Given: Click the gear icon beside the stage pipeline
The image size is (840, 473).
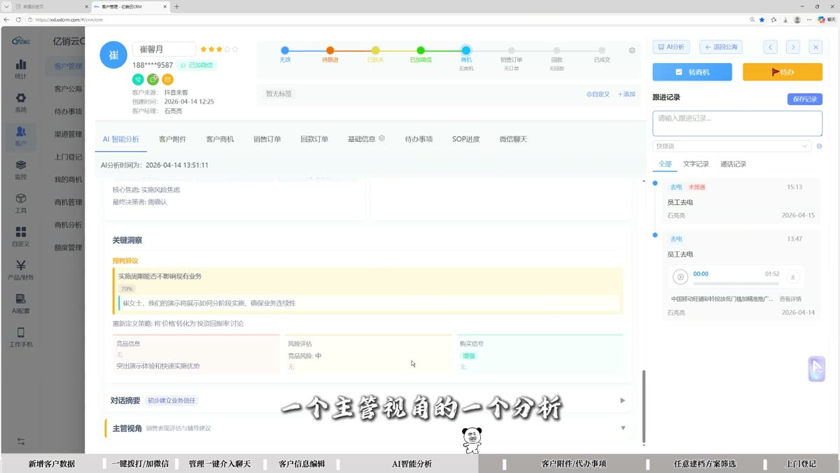Looking at the screenshot, I should point(632,50).
